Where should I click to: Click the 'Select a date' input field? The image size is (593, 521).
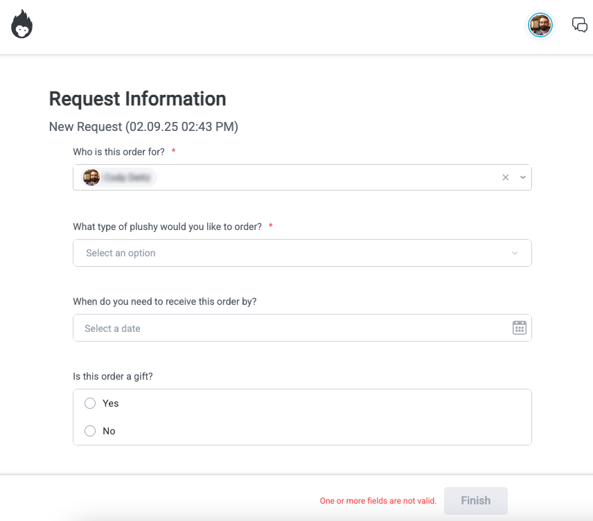click(291, 328)
